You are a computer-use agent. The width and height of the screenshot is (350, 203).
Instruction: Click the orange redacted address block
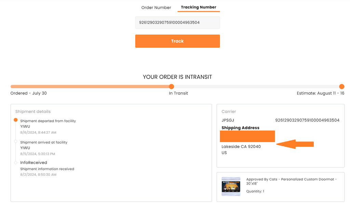248,136
